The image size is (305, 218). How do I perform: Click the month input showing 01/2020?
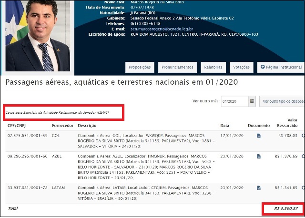(x=234, y=101)
